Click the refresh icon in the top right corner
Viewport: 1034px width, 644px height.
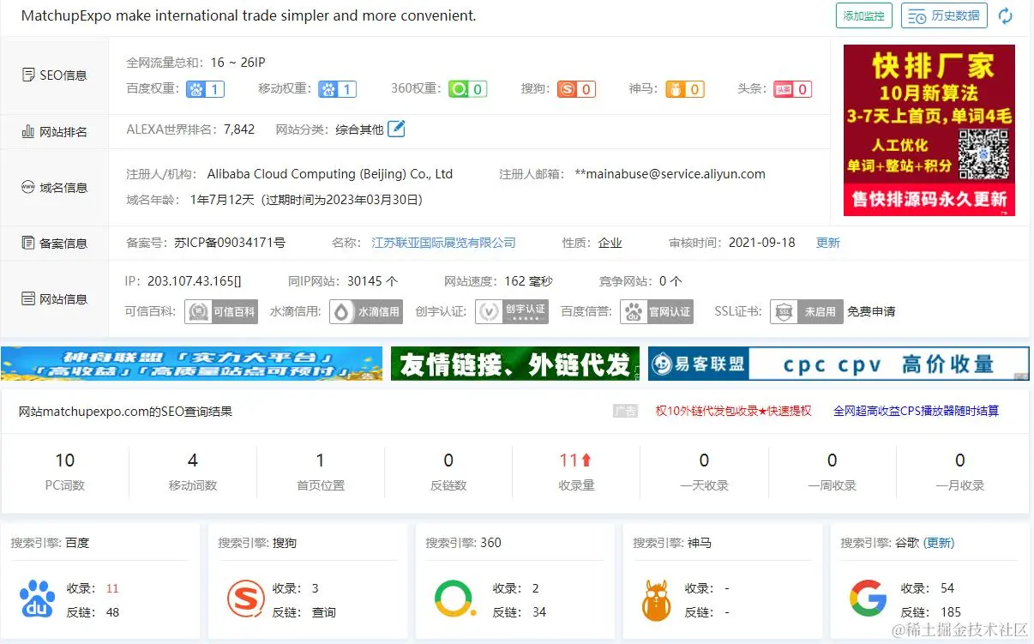coord(1005,15)
